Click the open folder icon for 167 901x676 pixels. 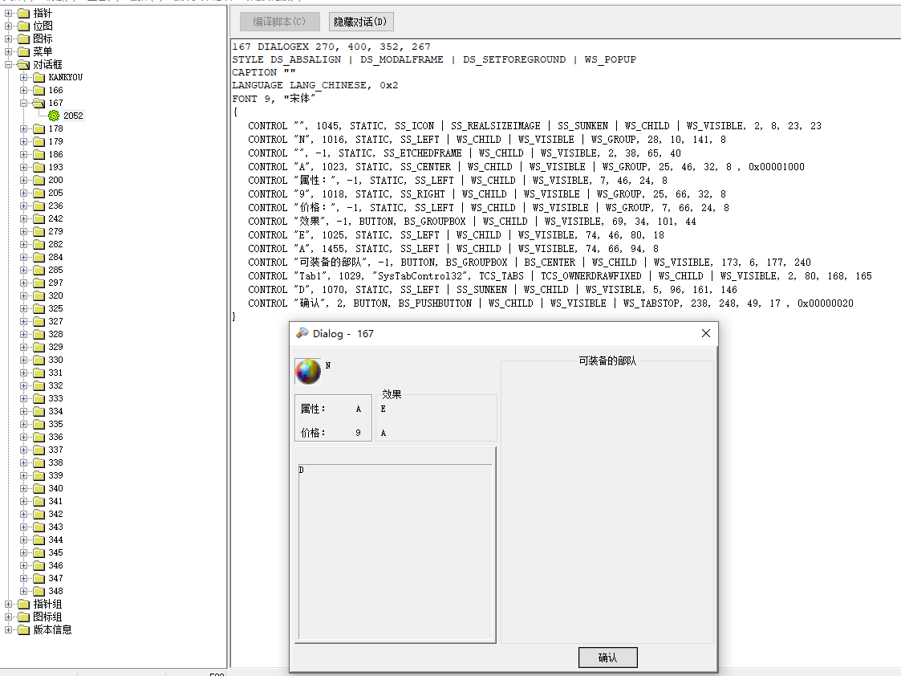click(x=39, y=103)
